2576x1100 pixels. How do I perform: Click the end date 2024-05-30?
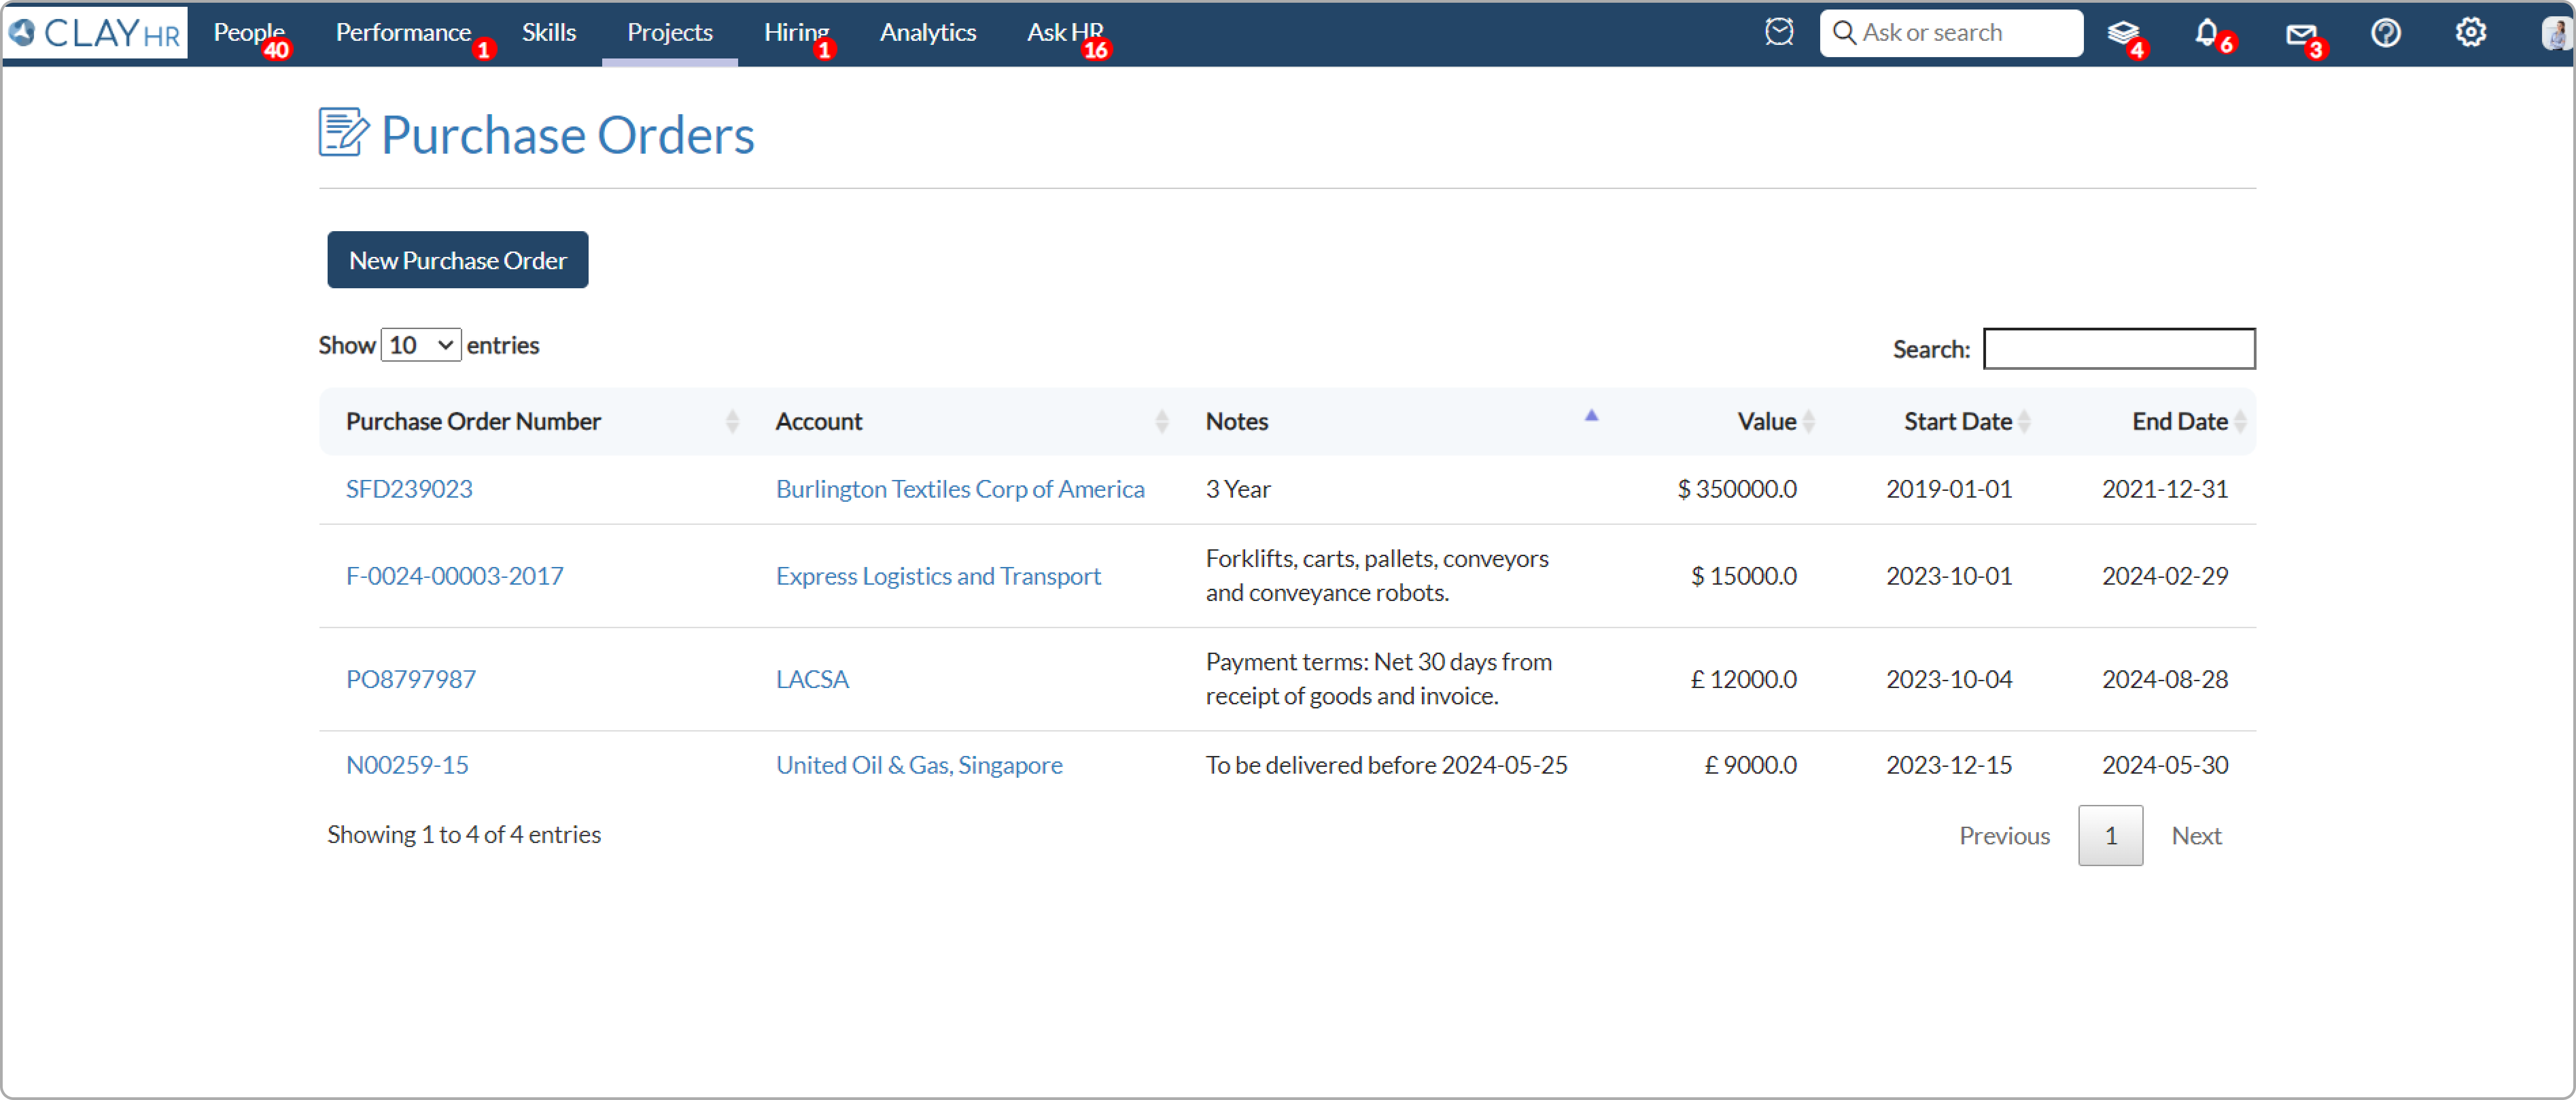point(2165,765)
